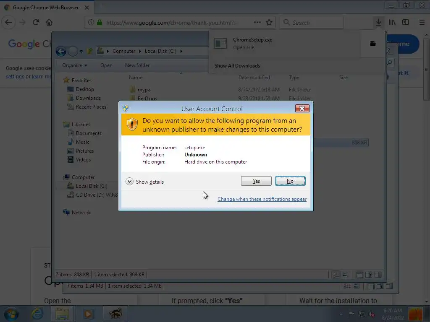Open Explorer recent locations dropdown arrow

tap(81, 51)
